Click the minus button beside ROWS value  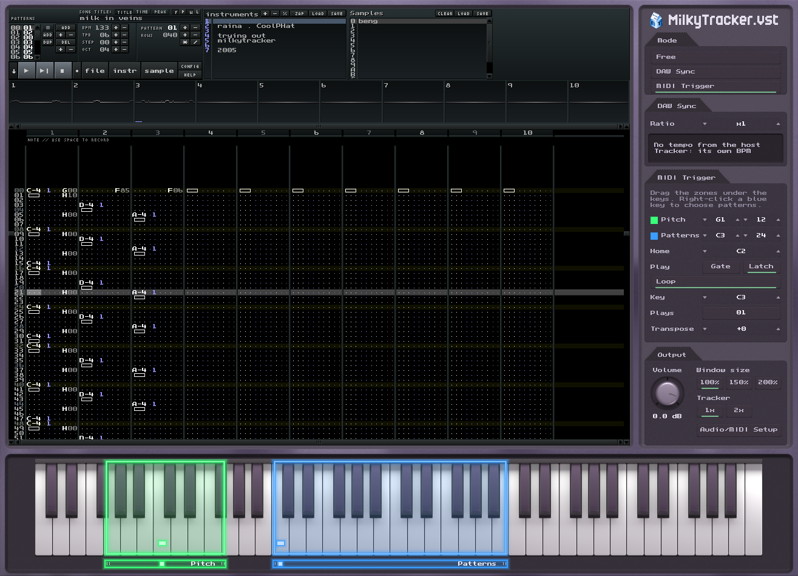click(195, 35)
